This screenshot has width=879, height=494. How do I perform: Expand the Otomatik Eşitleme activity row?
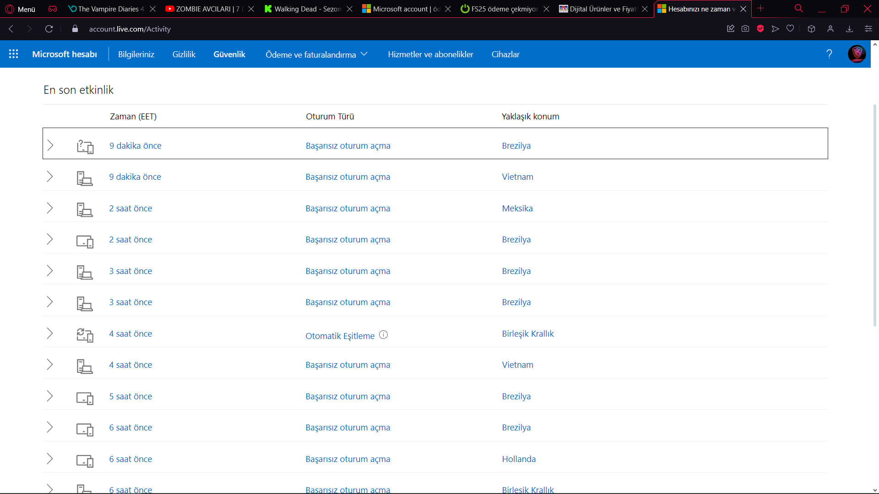coord(50,333)
